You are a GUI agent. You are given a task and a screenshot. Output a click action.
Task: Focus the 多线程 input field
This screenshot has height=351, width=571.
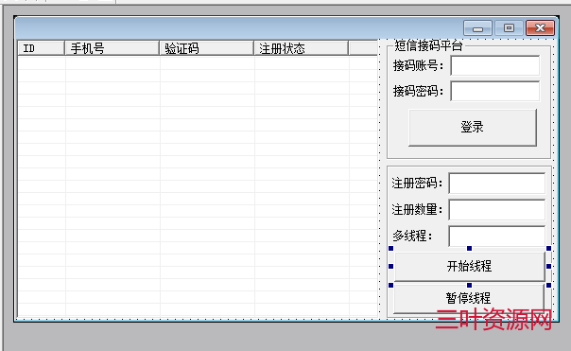496,237
